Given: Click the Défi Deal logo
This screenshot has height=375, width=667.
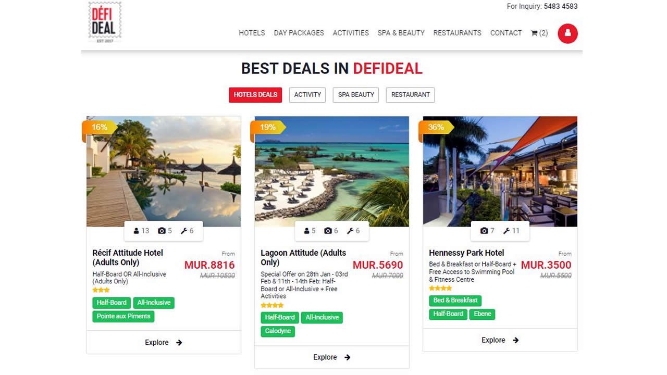Looking at the screenshot, I should 105,22.
